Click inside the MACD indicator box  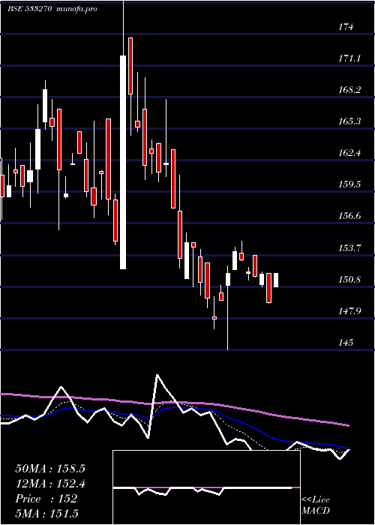(206, 487)
